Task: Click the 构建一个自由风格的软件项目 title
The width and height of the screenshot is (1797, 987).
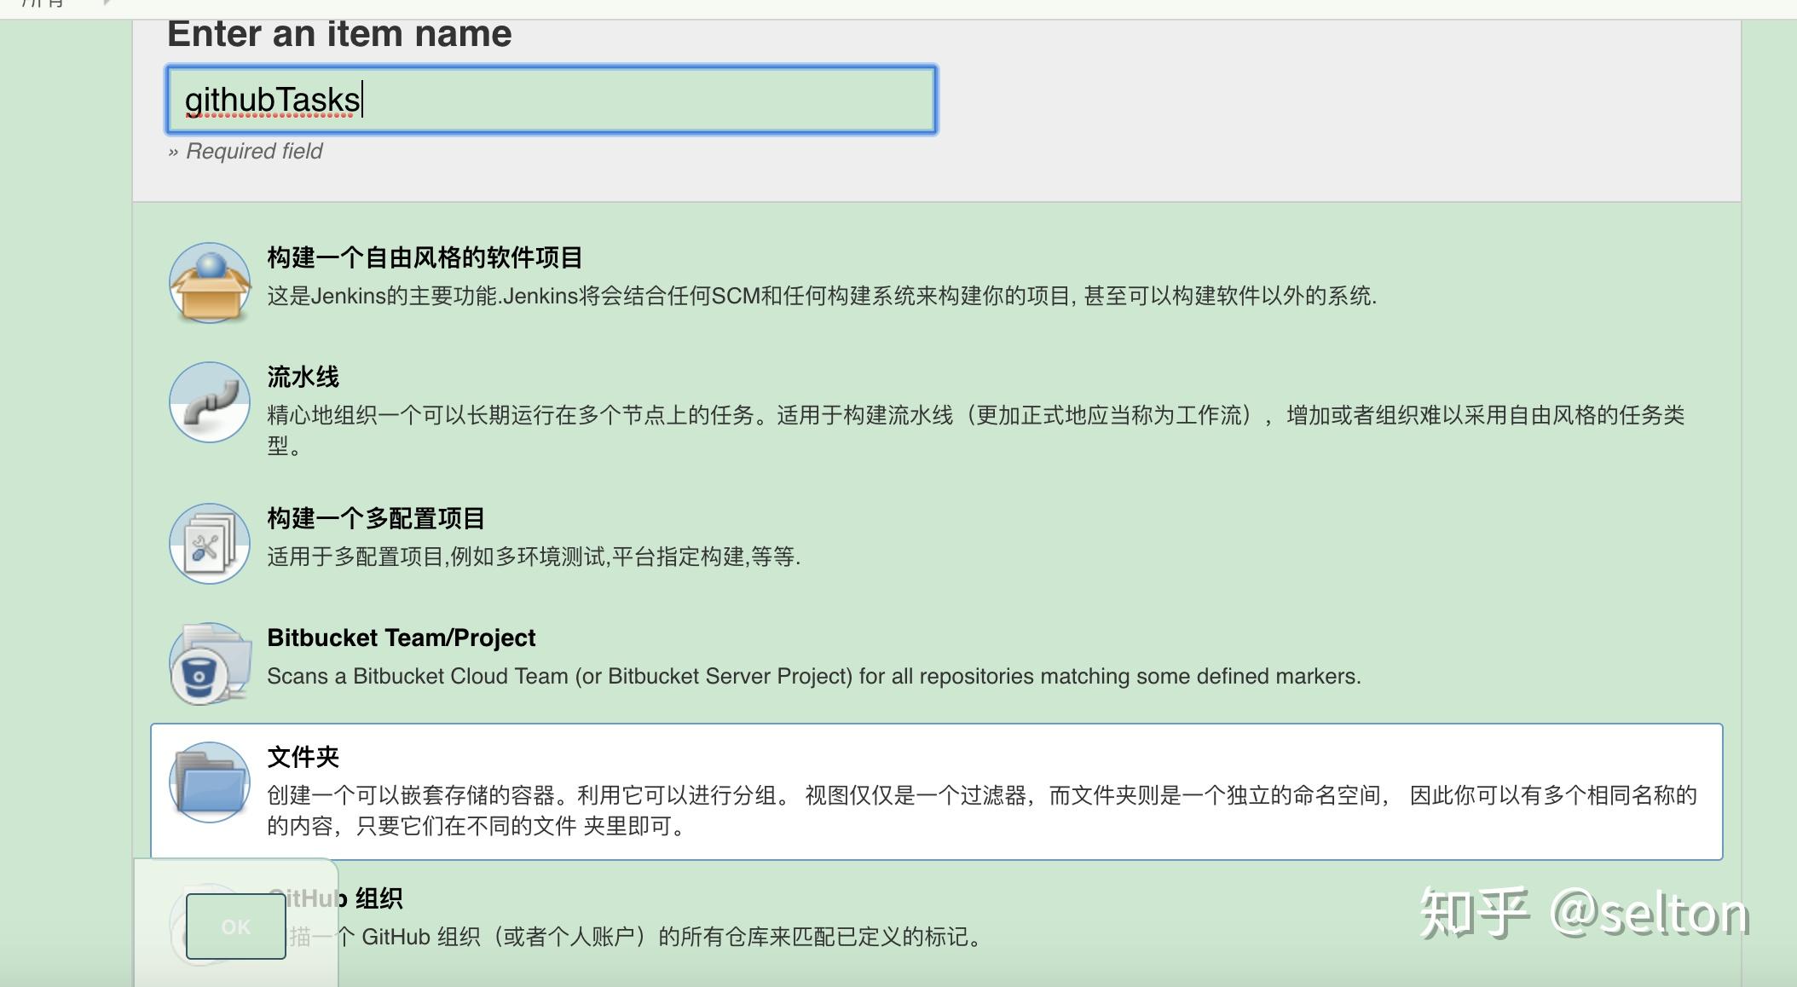Action: coord(425,257)
